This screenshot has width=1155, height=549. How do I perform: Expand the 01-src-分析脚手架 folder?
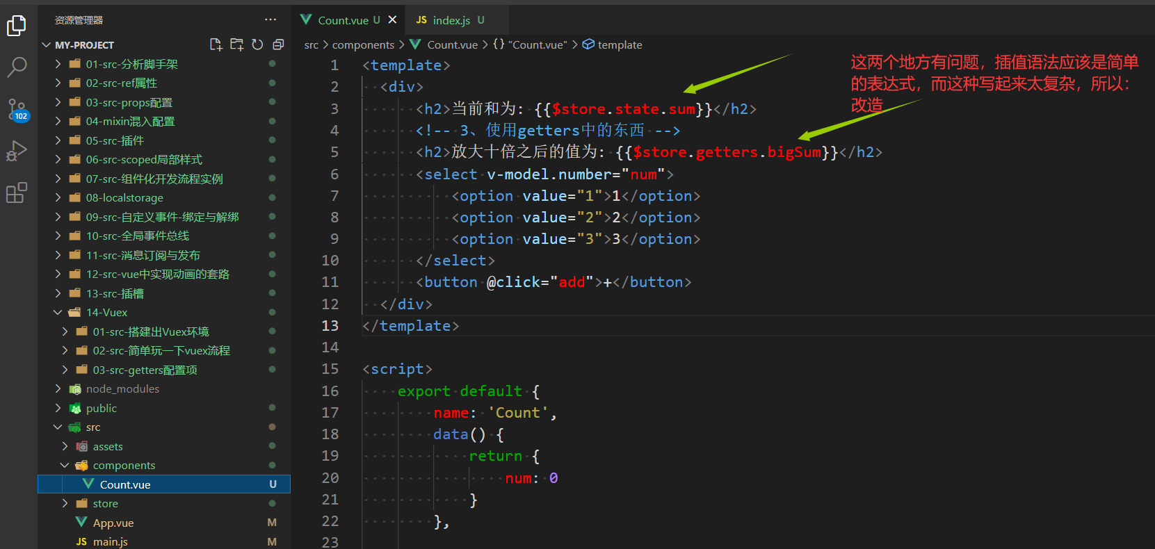(x=58, y=64)
